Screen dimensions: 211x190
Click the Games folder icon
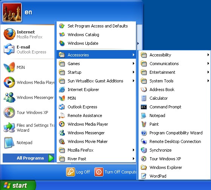(x=62, y=64)
